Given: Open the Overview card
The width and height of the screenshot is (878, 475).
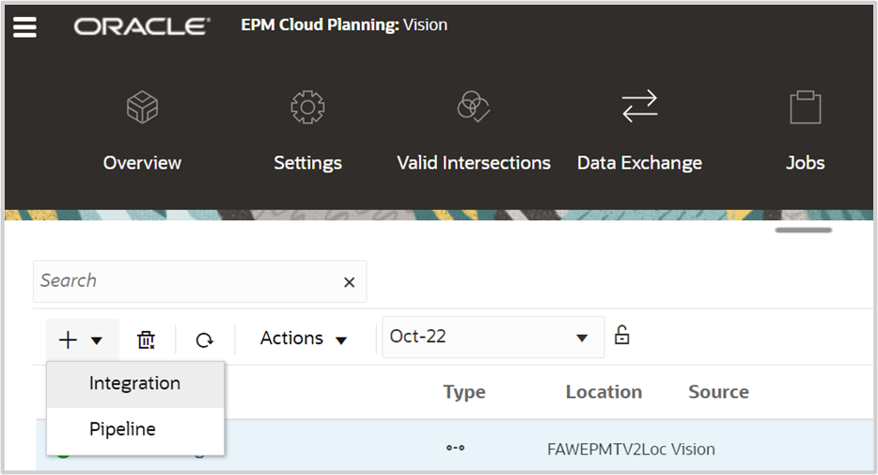Looking at the screenshot, I should (142, 132).
